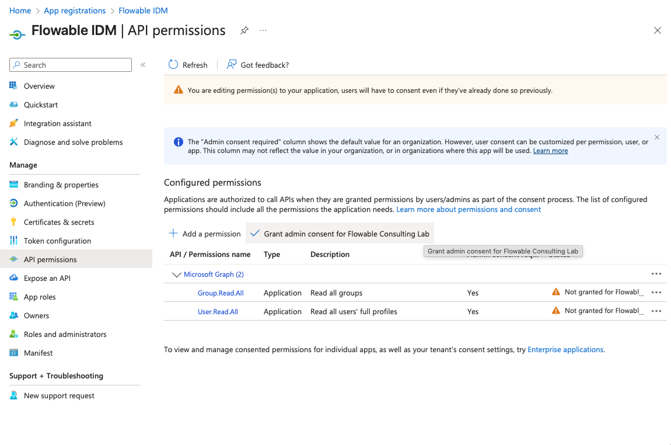Screen dimensions: 671x445
Task: Collapse the sidebar with the double chevron
Action: (x=143, y=65)
